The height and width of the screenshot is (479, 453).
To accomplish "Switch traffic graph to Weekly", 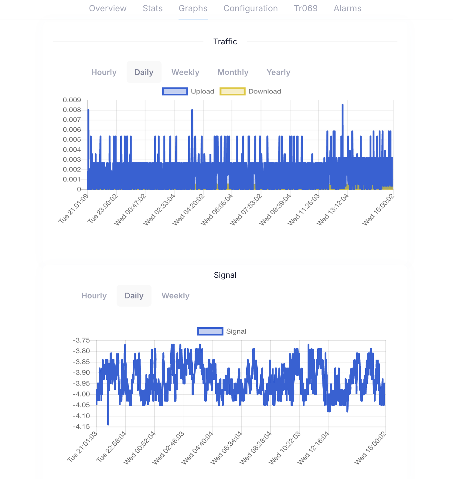I will [x=185, y=72].
